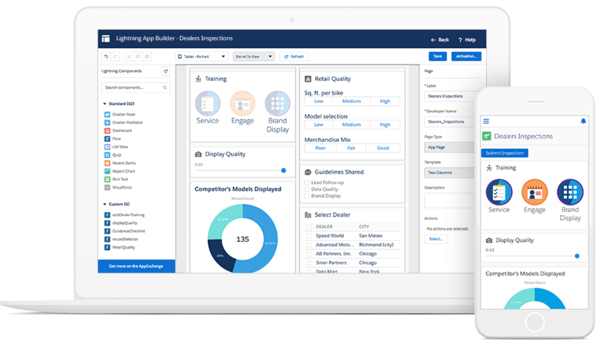Open the Tablet - Portrait device dropdown
The height and width of the screenshot is (350, 599).
click(x=202, y=56)
